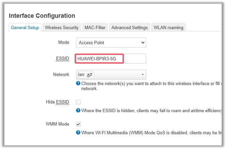226x149 pixels.
Task: Click the ESSID field containing HUAWEI-BPIR3-5G
Action: (111, 59)
